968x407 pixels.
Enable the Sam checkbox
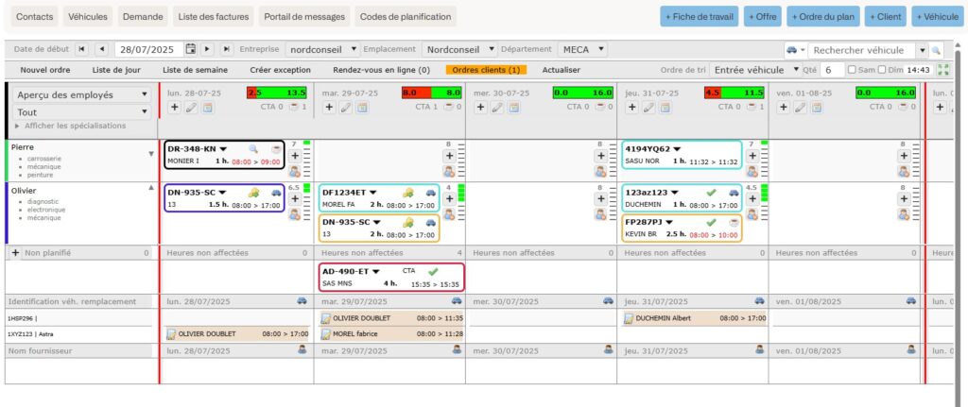pos(852,70)
